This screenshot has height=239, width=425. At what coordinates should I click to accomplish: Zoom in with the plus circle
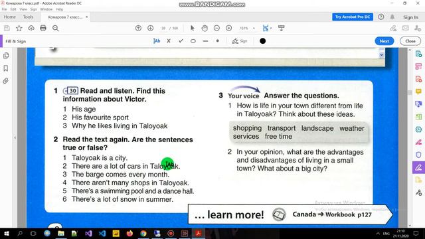[228, 28]
